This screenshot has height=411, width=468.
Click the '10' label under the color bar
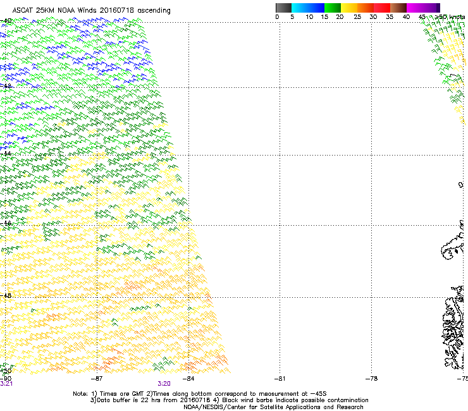(x=309, y=17)
